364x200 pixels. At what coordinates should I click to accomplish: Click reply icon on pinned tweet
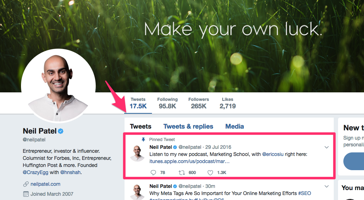pyautogui.click(x=153, y=173)
